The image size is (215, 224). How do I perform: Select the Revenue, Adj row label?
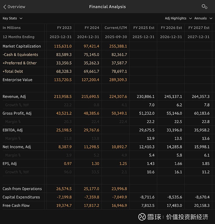coord(14,96)
